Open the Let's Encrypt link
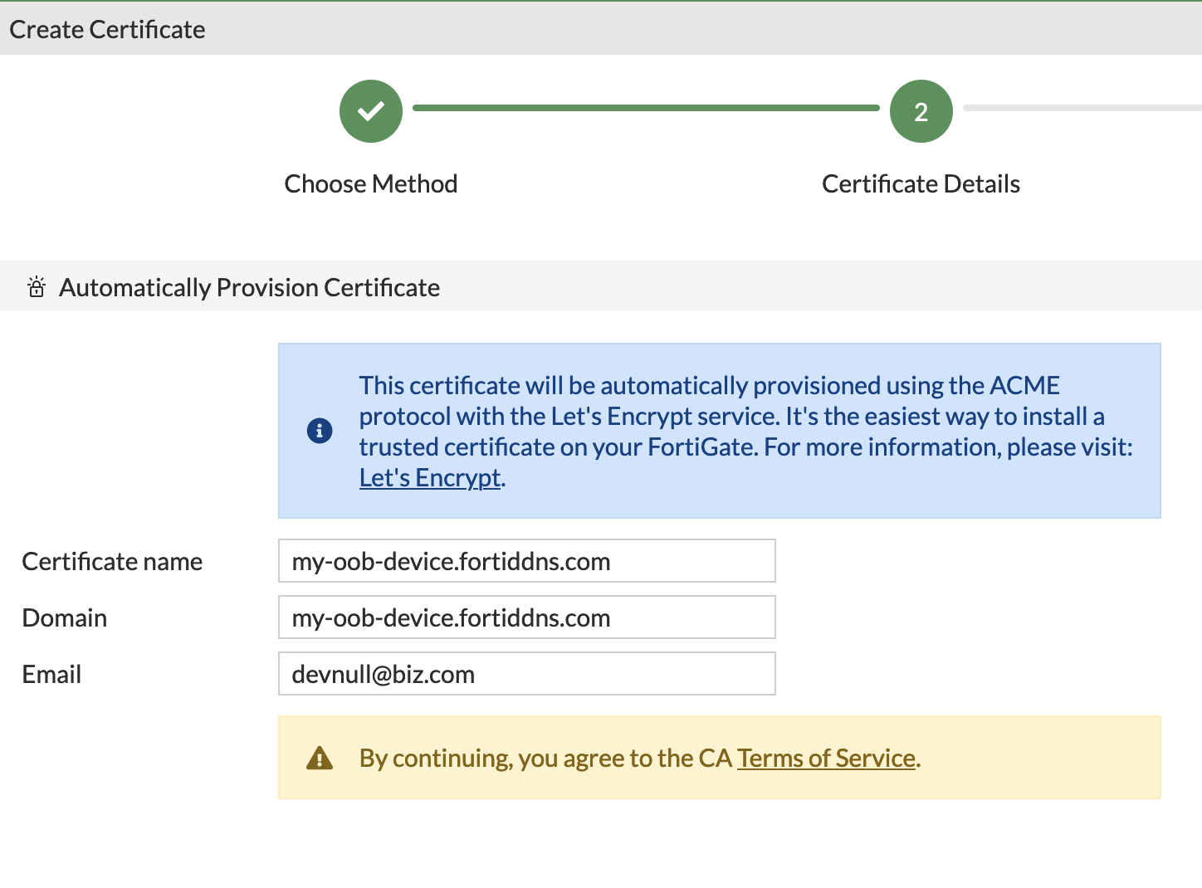 (430, 478)
